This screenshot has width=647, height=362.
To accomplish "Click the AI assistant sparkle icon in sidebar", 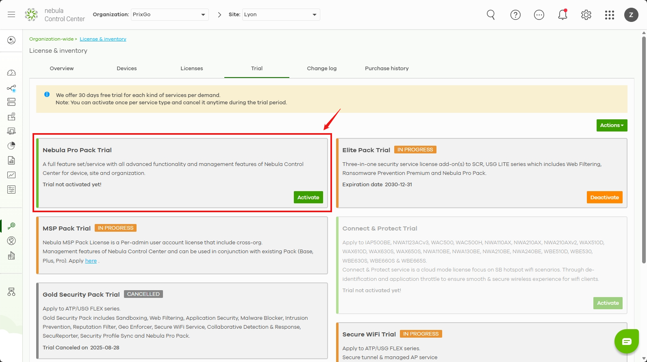I will (x=11, y=40).
